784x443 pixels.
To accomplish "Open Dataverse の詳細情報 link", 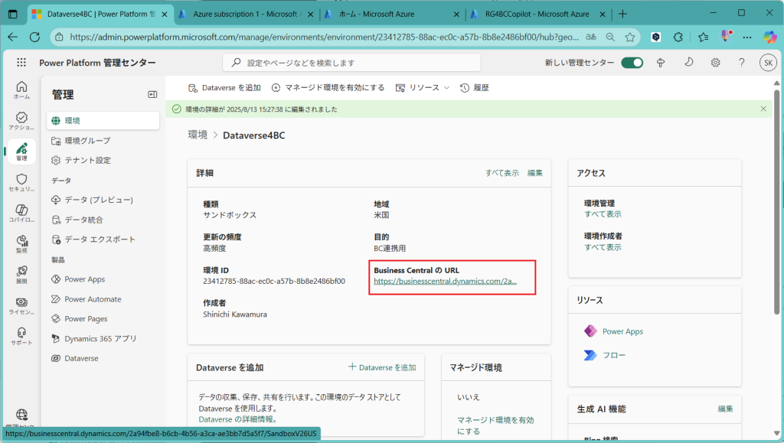I will click(237, 419).
